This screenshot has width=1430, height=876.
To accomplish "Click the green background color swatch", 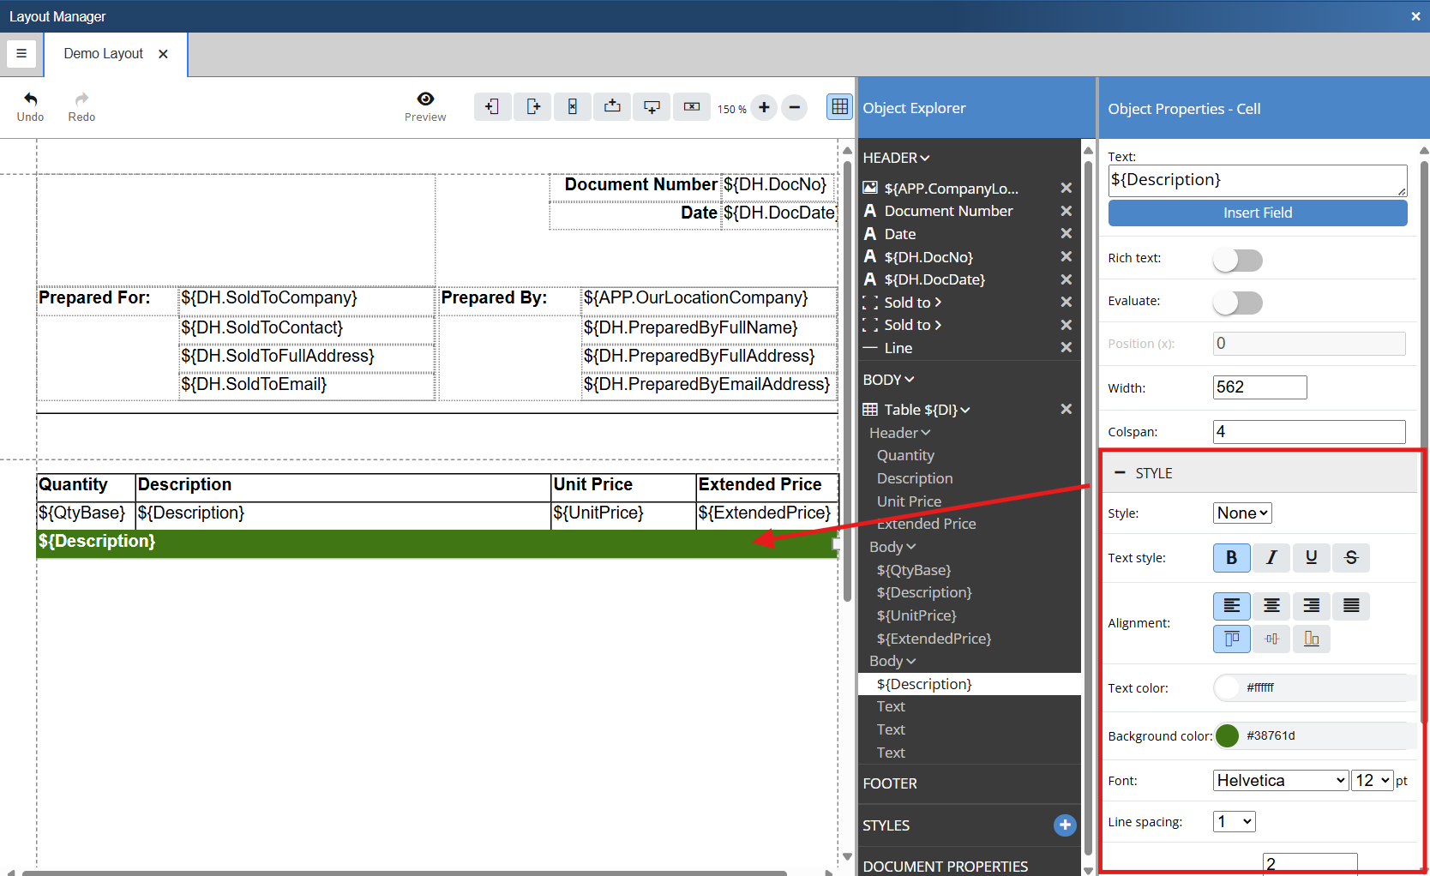I will pyautogui.click(x=1228, y=735).
